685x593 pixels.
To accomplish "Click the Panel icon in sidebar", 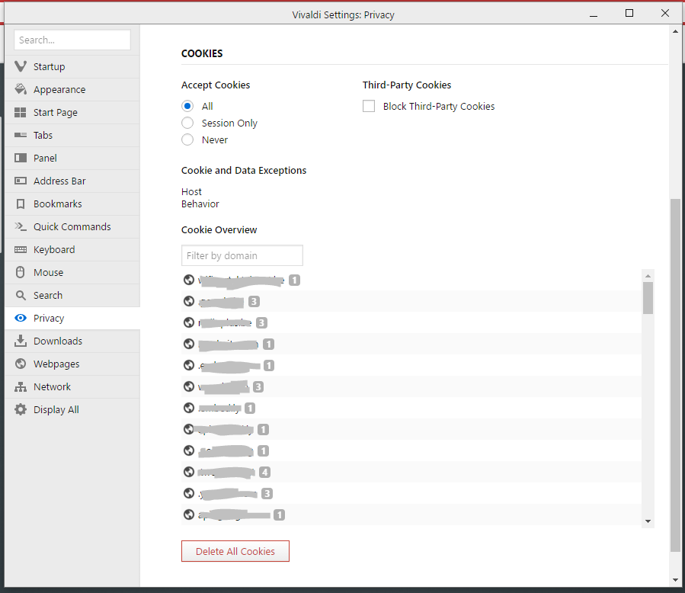I will [21, 158].
